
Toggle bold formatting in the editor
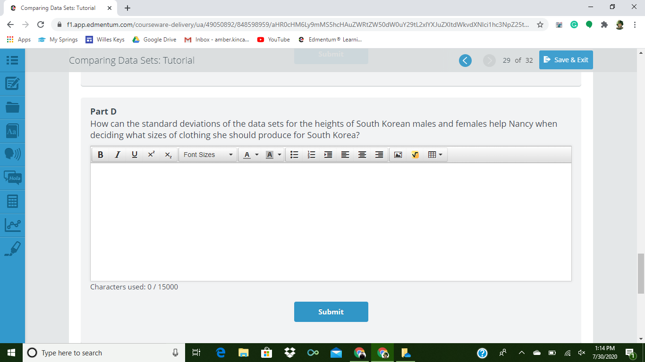coord(101,155)
